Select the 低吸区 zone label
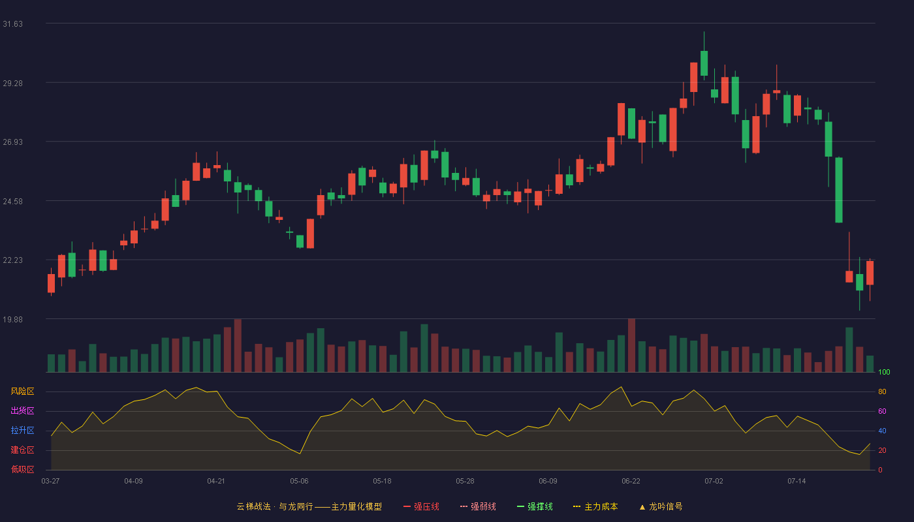Screen dimensions: 914x522 pos(22,469)
